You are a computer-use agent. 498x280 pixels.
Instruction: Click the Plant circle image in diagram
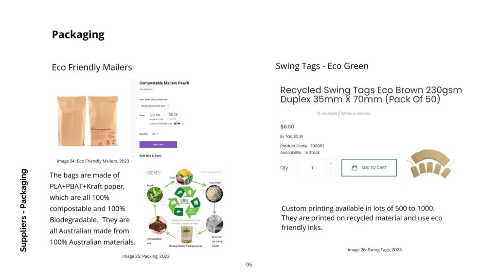[x=155, y=194]
